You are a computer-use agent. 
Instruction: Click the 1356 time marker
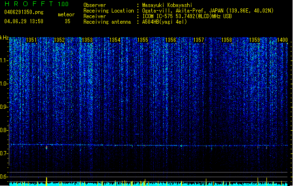tap(171, 40)
